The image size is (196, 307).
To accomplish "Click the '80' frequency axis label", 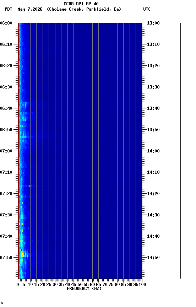I will [x=117, y=285].
